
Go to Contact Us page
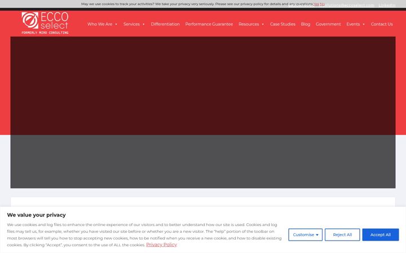(x=382, y=24)
